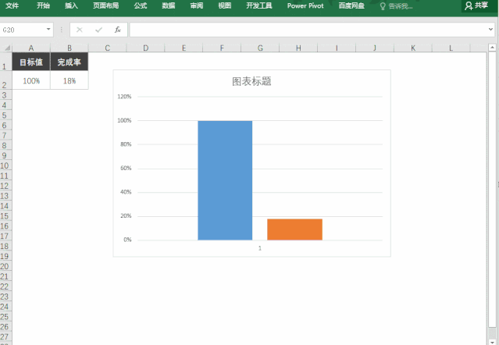The image size is (499, 345).
Task: Click the cancel X formula icon
Action: tap(80, 30)
